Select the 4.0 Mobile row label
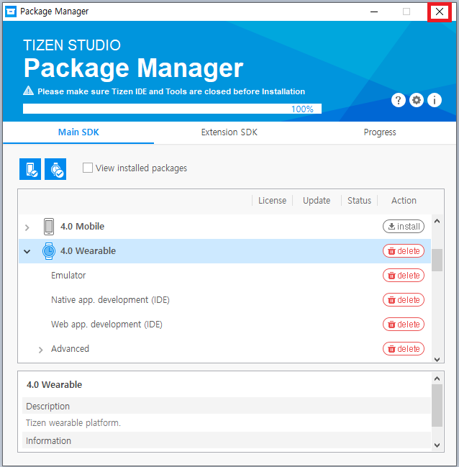 tap(82, 227)
